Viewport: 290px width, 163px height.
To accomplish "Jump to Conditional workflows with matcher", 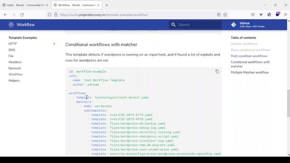I will pos(250,64).
